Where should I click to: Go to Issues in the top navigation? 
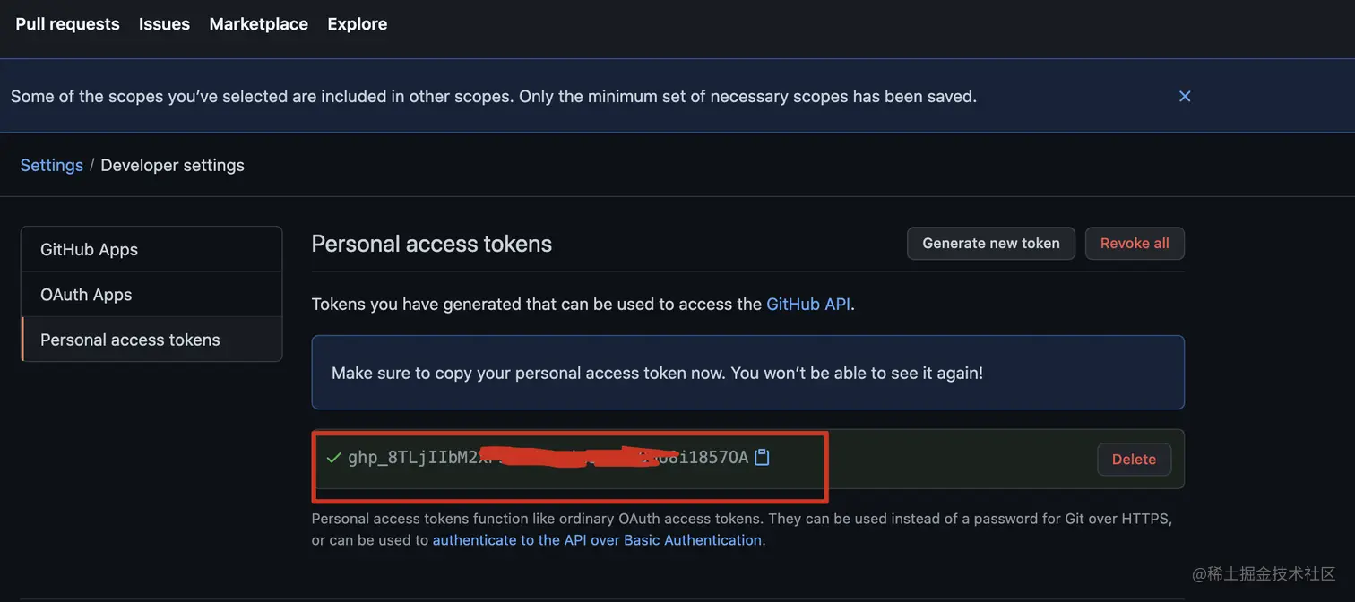(x=164, y=24)
